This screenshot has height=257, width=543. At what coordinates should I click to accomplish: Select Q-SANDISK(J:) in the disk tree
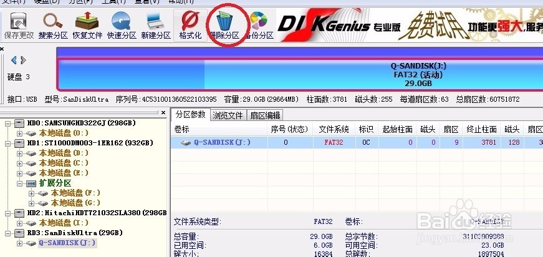[67, 243]
